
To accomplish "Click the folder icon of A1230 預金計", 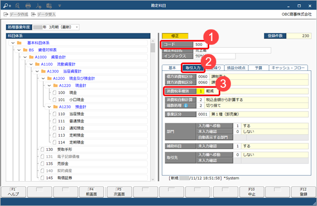I will point(55,107).
